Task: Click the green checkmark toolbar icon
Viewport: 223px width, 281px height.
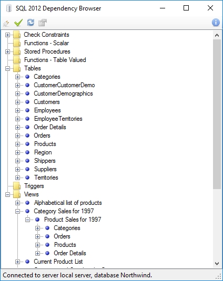Action: tap(18, 23)
